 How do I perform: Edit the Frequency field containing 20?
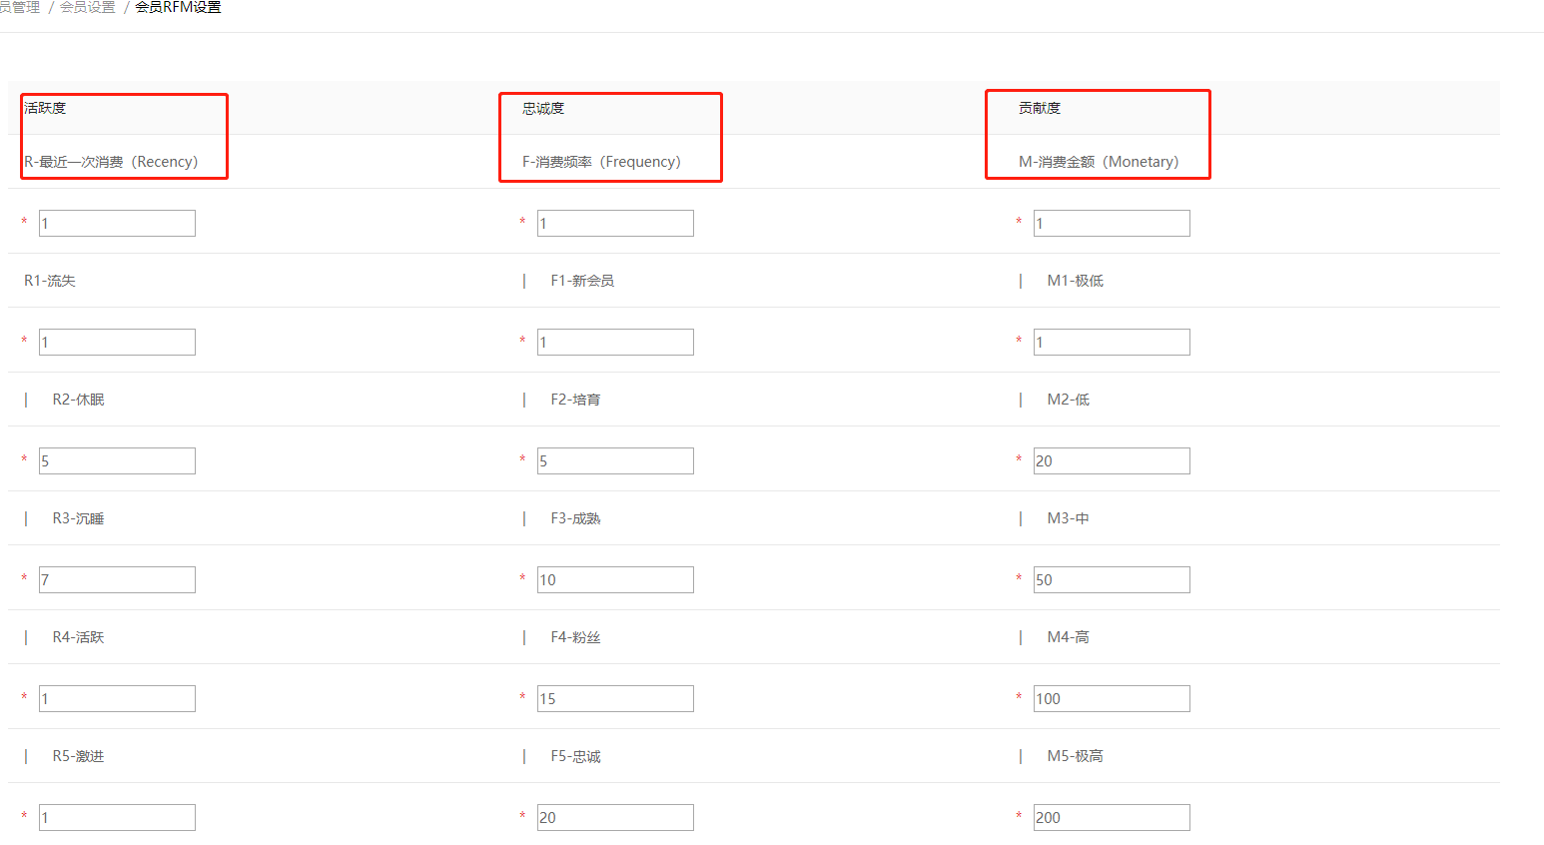tap(615, 817)
